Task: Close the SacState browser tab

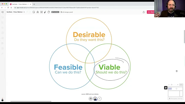Action: [30, 4]
